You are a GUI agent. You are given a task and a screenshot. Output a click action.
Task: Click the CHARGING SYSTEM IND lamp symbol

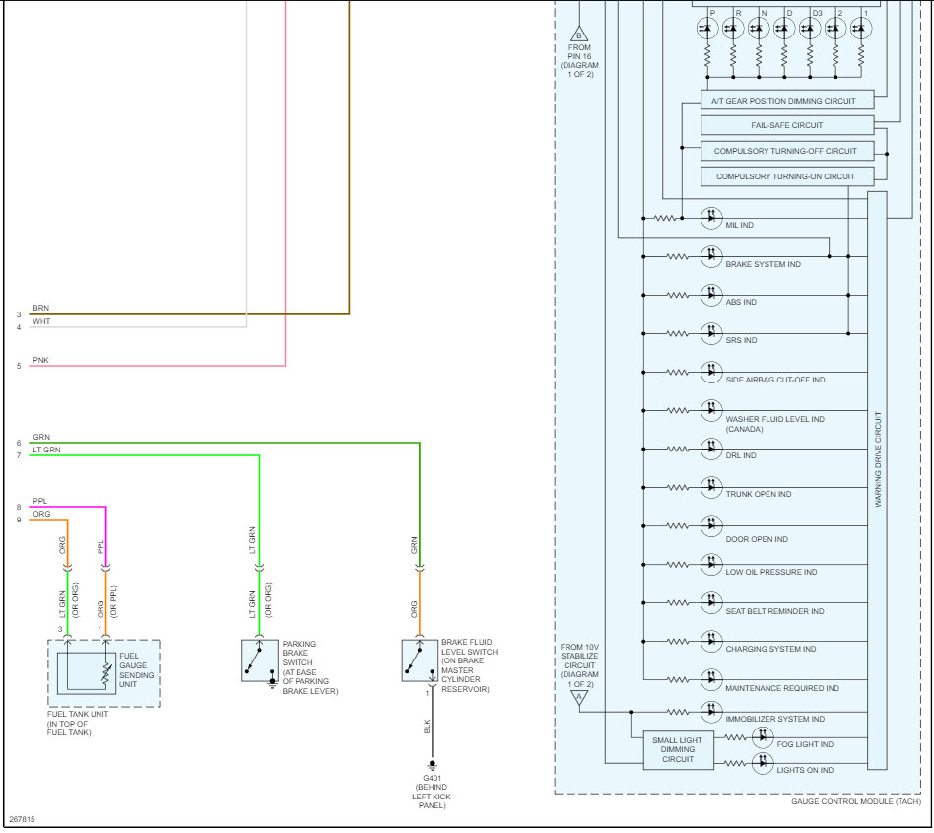click(x=711, y=641)
